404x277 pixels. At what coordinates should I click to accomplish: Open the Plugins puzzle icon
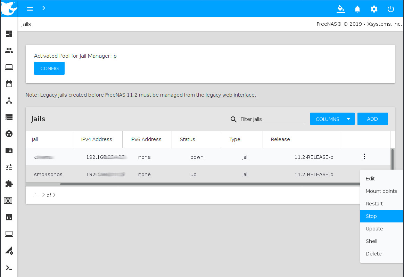click(9, 184)
